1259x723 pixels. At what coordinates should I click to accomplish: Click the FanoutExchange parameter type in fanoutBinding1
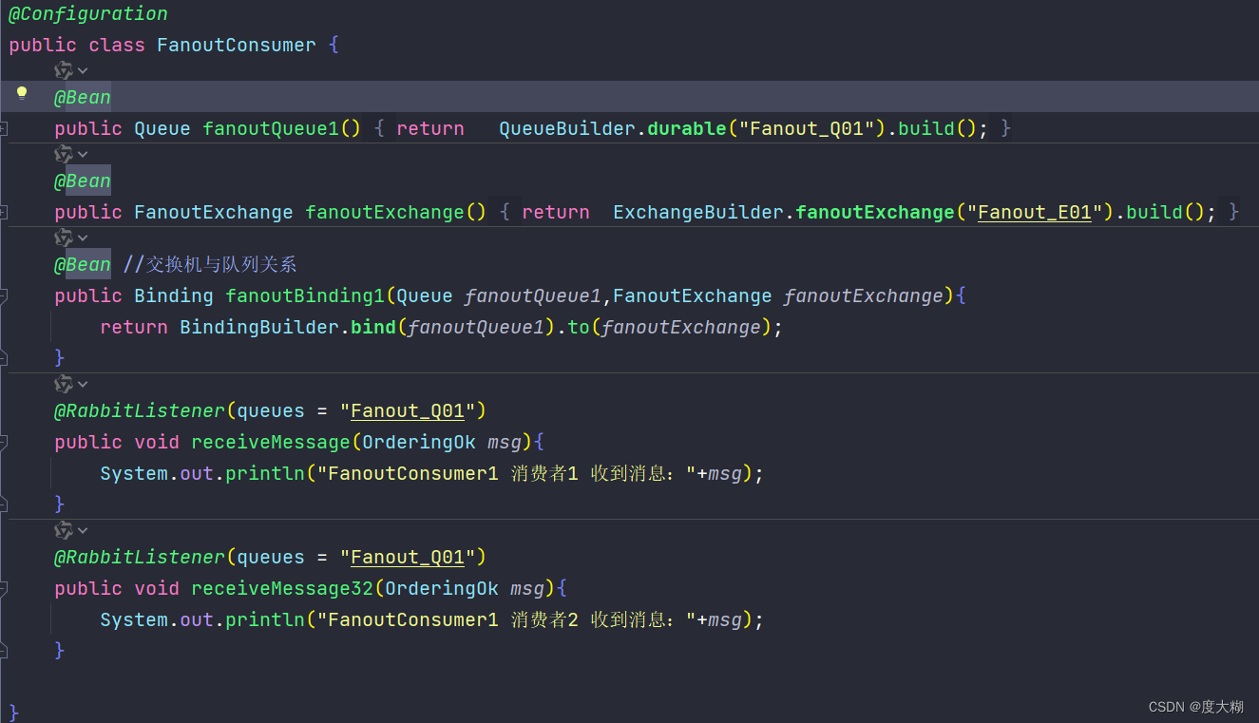693,295
